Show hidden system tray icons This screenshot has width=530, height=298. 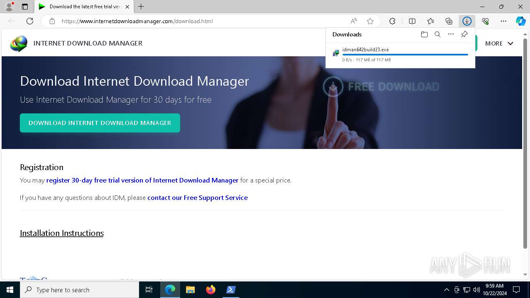pyautogui.click(x=446, y=290)
